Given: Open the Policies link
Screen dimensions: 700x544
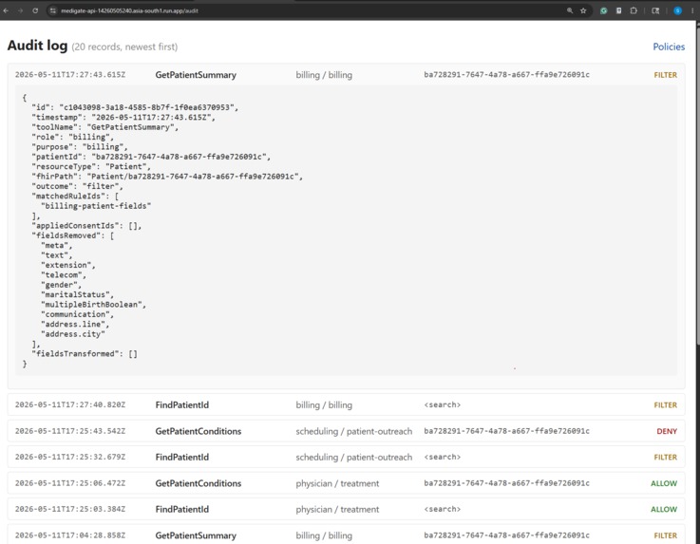Looking at the screenshot, I should point(669,47).
